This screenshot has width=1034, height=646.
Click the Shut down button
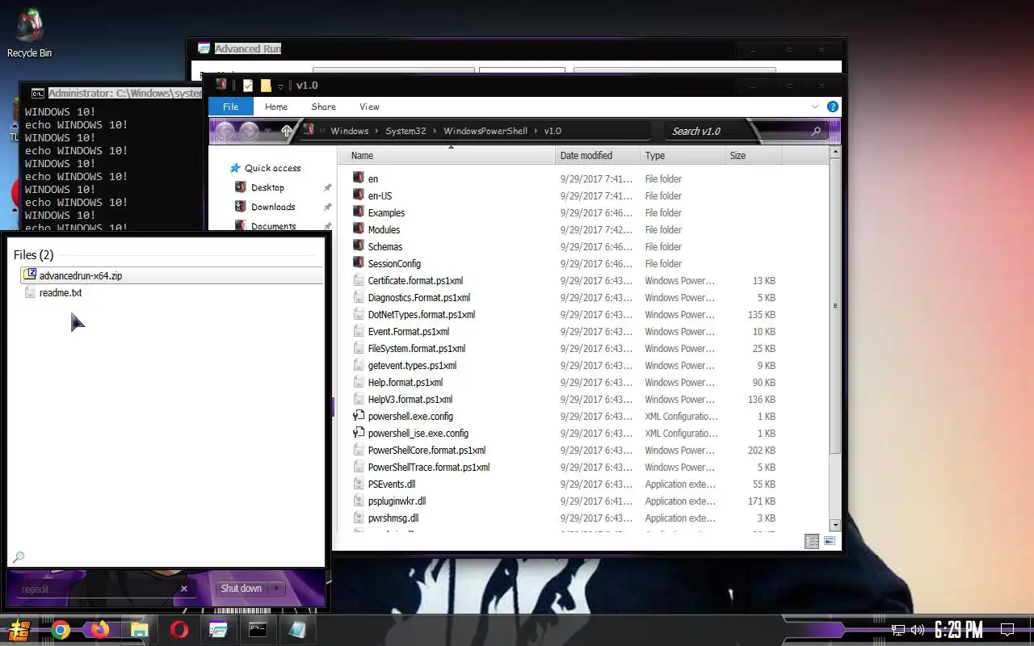point(242,589)
